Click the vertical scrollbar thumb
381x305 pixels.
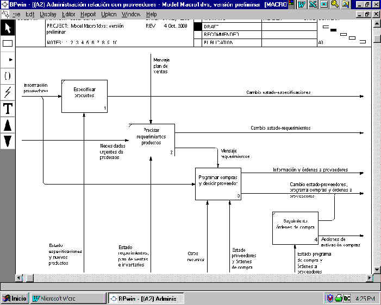coord(376,39)
